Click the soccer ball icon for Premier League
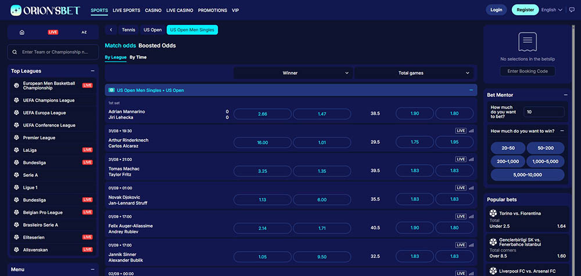 (16, 137)
